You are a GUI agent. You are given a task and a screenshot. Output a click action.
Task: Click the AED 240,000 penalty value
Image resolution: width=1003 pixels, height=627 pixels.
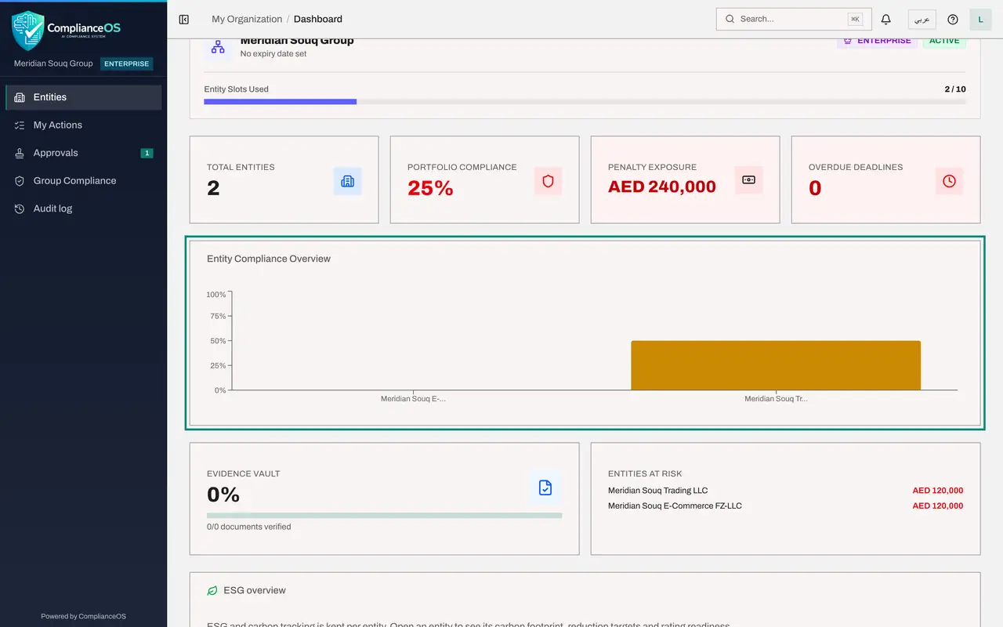pos(662,187)
